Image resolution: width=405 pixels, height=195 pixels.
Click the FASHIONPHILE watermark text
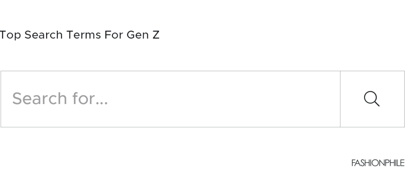(378, 163)
